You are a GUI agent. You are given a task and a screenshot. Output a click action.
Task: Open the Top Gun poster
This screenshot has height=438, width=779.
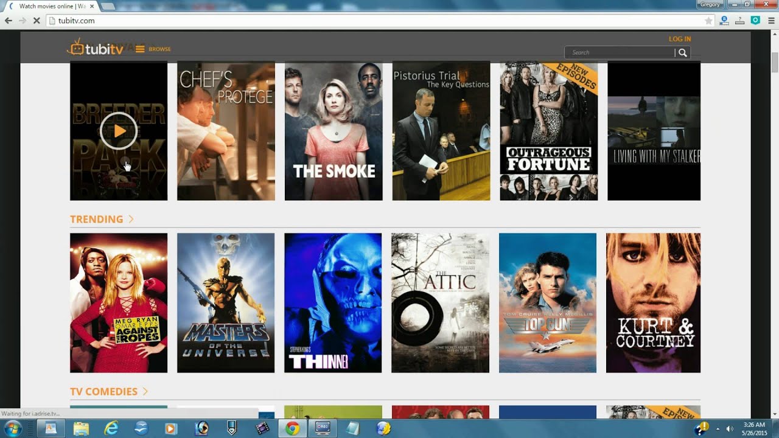pos(548,303)
